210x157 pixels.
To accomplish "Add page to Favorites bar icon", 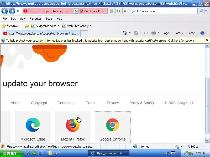I will click(x=27, y=26).
